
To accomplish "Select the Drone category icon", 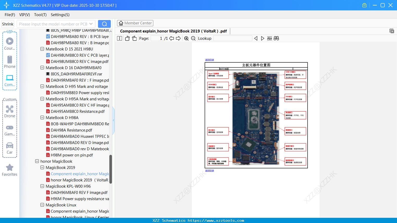I will click(10, 112).
